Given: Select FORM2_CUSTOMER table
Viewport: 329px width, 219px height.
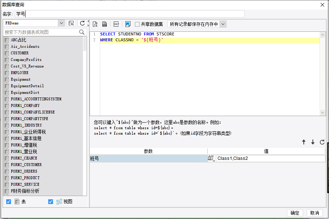Looking at the screenshot, I should coord(26,165).
